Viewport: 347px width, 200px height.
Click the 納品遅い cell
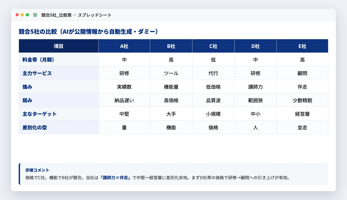[x=124, y=100]
